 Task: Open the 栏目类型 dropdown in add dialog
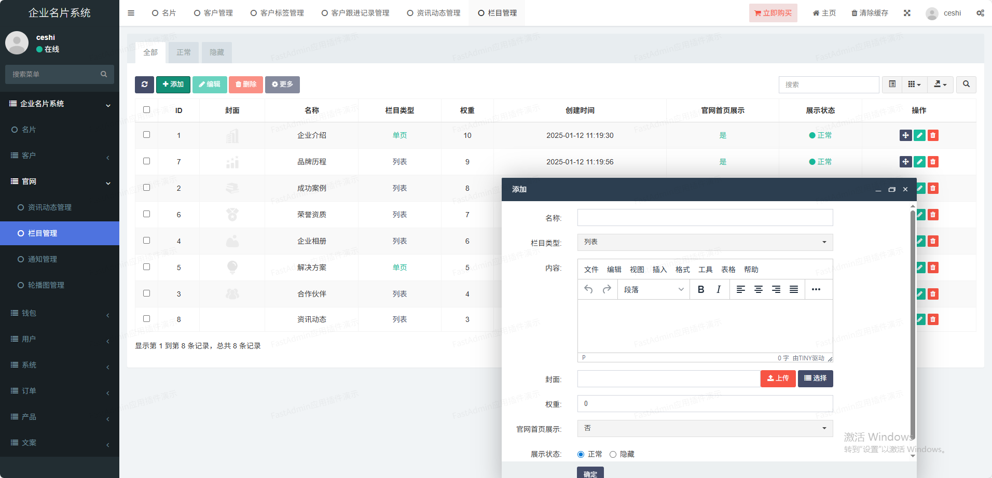click(705, 242)
